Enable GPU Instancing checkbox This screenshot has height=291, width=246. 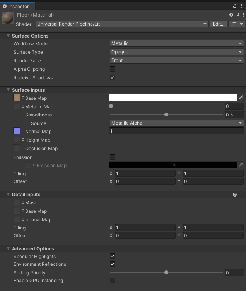pyautogui.click(x=113, y=280)
